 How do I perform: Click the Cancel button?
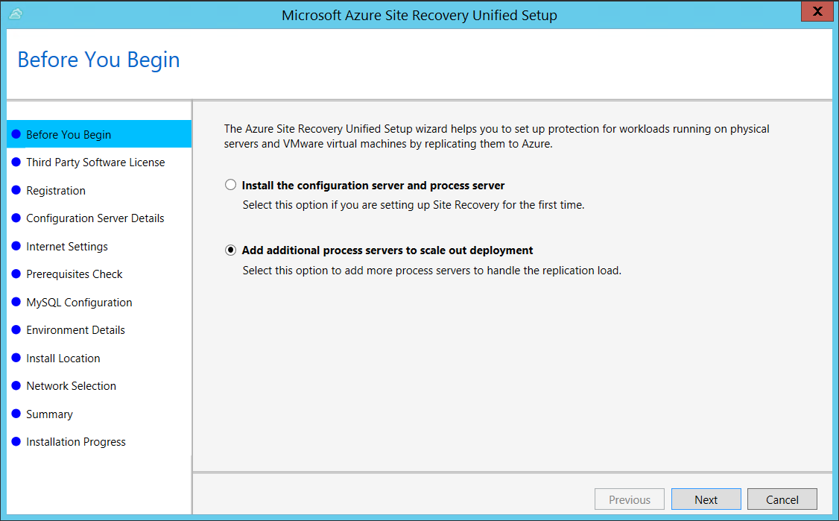point(782,499)
